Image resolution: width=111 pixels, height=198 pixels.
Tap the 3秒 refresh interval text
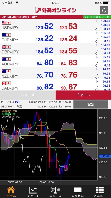(34, 17)
